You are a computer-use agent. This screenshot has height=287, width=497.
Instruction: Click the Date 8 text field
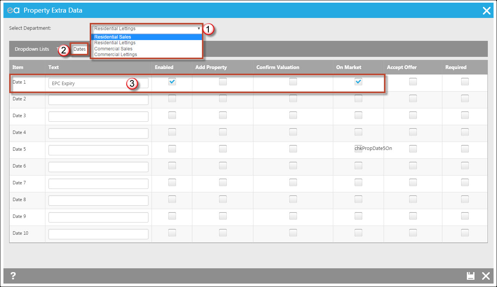pyautogui.click(x=98, y=201)
